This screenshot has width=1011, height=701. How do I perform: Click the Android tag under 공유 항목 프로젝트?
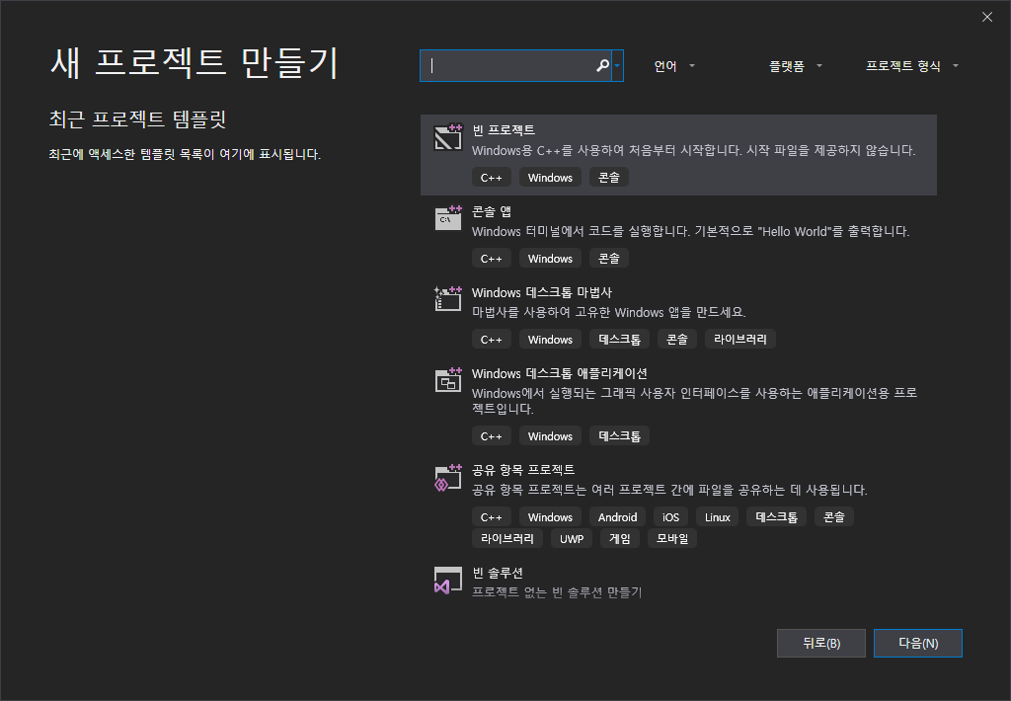click(x=617, y=517)
